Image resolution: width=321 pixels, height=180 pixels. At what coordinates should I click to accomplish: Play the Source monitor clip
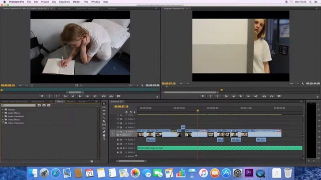coord(80,96)
